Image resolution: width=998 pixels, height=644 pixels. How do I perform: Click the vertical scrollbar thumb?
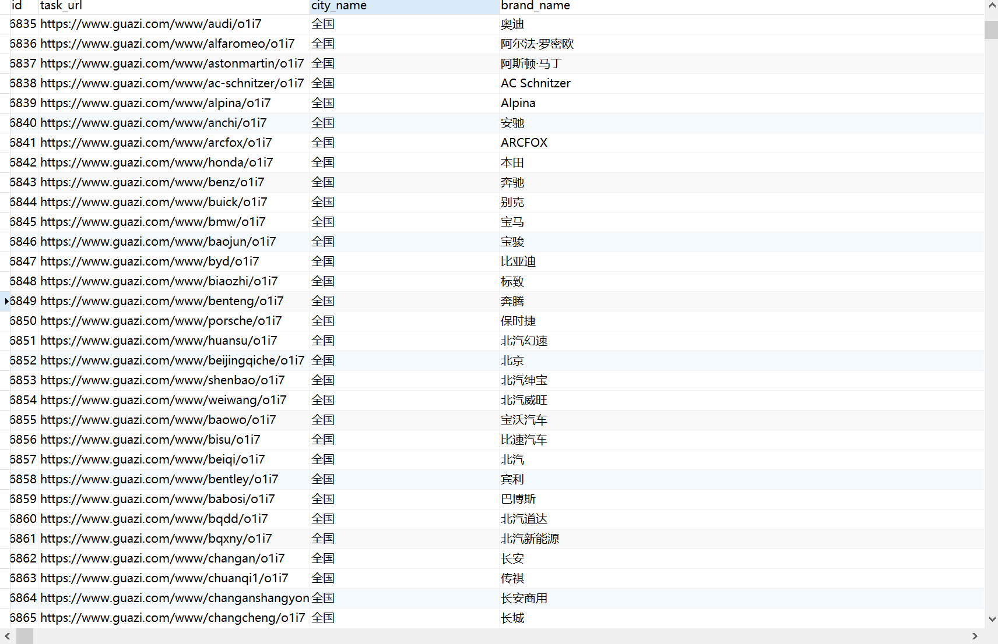tap(992, 30)
